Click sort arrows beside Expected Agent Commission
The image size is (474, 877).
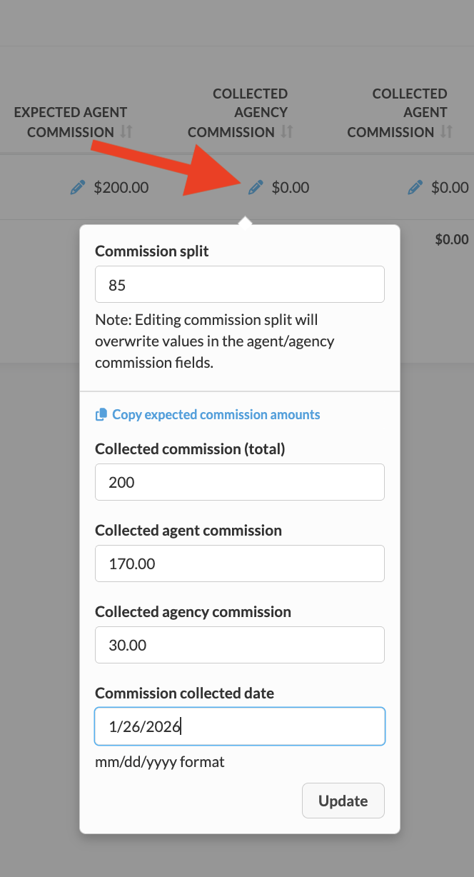(126, 132)
